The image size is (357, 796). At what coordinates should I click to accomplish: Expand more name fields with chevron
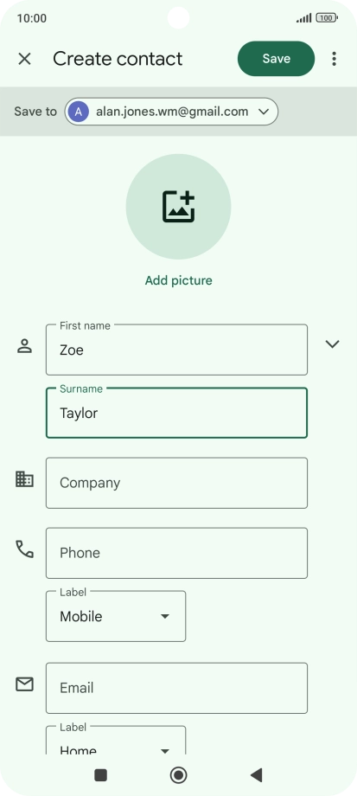pos(332,344)
